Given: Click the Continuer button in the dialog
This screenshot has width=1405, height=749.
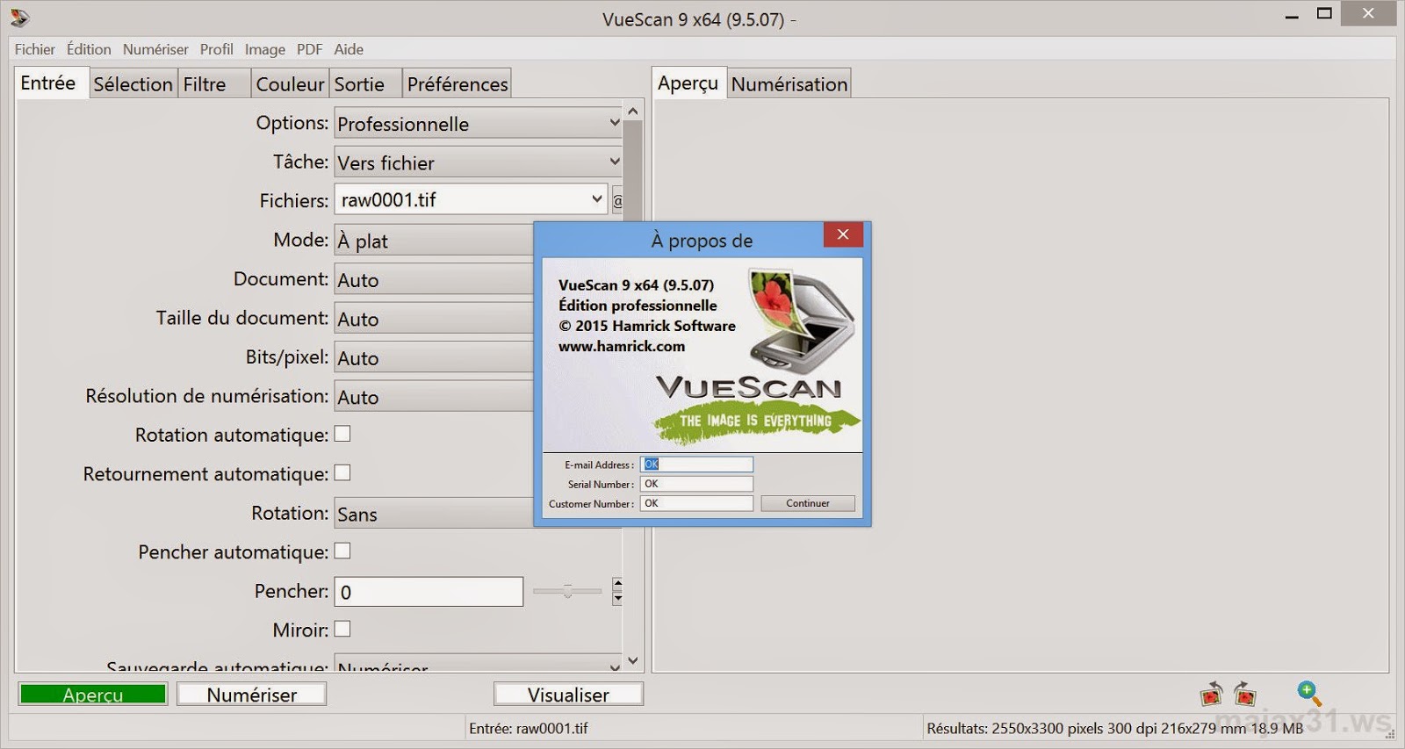Looking at the screenshot, I should click(808, 503).
